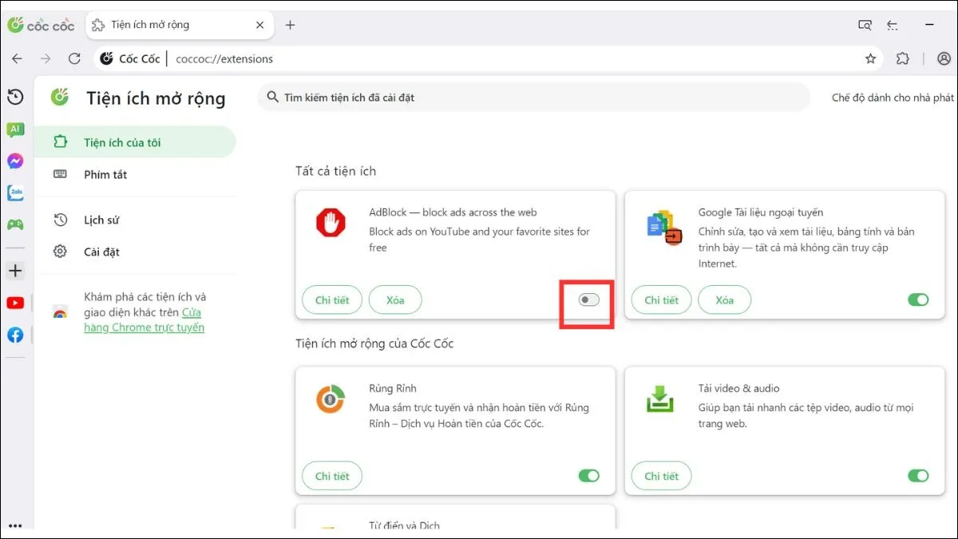
Task: Click Xóa to remove Google Tài liệu
Action: (724, 300)
